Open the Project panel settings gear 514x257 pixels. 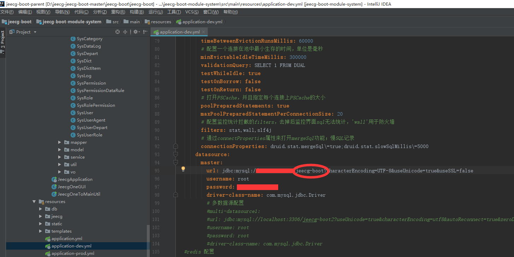click(136, 31)
